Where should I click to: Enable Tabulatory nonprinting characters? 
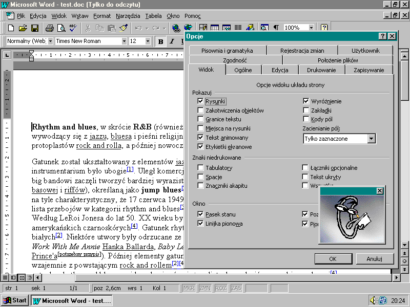pyautogui.click(x=200, y=168)
